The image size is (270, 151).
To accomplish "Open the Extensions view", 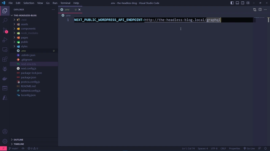I will pyautogui.click(x=5, y=59).
